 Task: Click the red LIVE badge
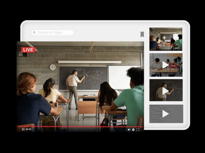pos(28,50)
